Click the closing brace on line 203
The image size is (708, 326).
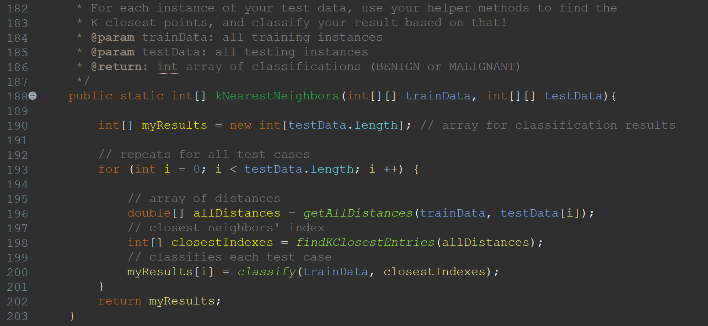(72, 316)
